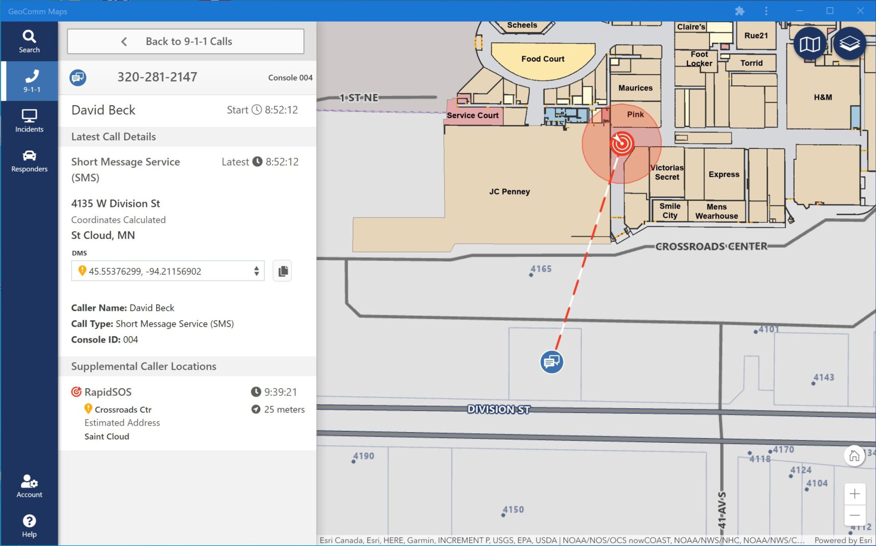Click the Torrid store label
This screenshot has height=546, width=876.
751,63
